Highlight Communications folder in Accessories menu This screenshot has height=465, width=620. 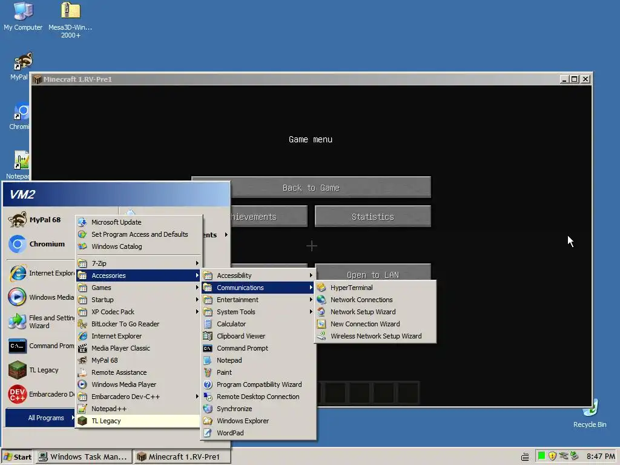[258, 288]
